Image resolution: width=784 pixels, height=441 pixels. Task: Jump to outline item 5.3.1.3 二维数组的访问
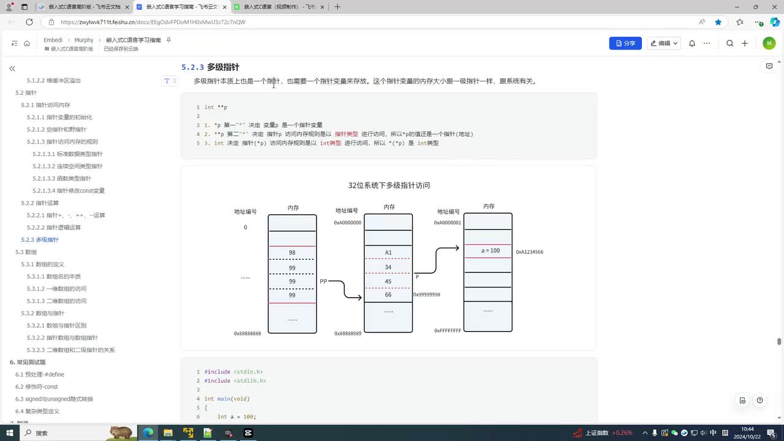click(56, 301)
